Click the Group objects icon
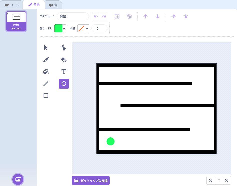Screen dimensions: 237x186 (117, 16)
